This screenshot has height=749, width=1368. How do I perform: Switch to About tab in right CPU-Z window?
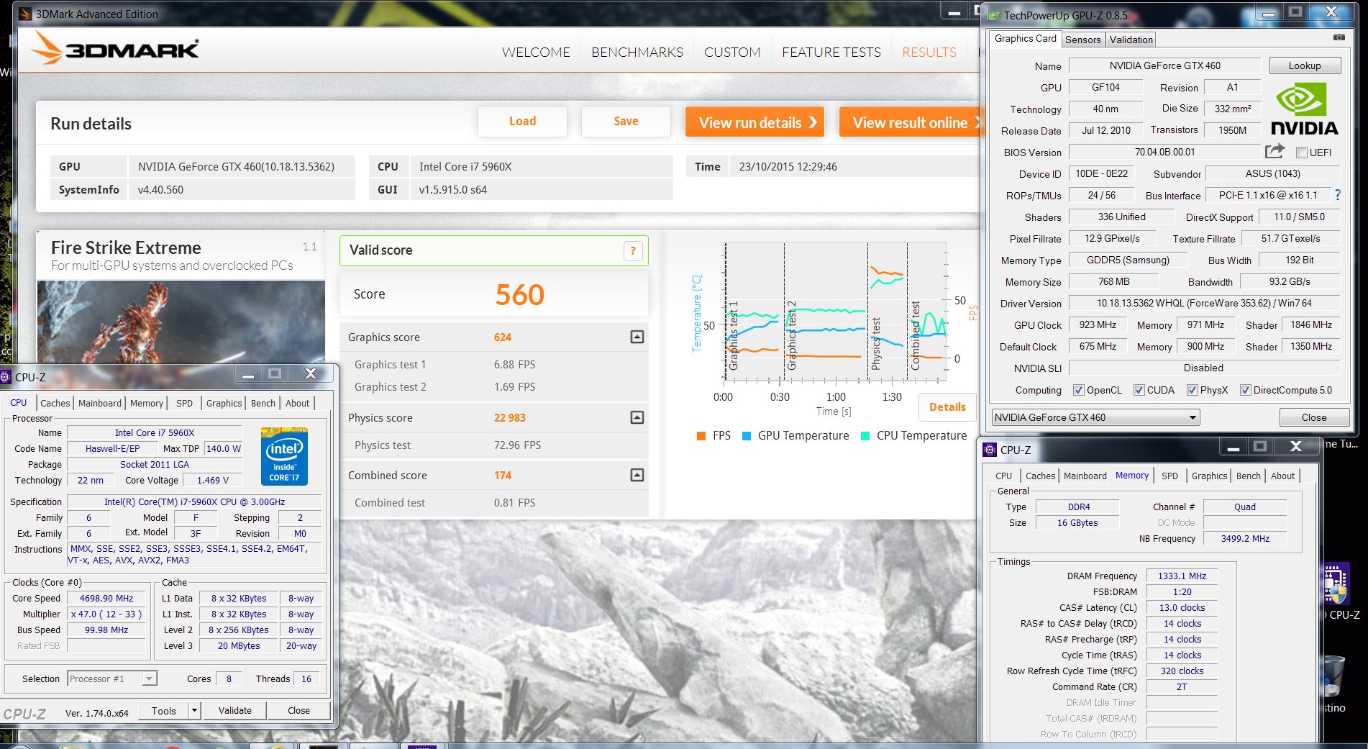tap(1282, 476)
